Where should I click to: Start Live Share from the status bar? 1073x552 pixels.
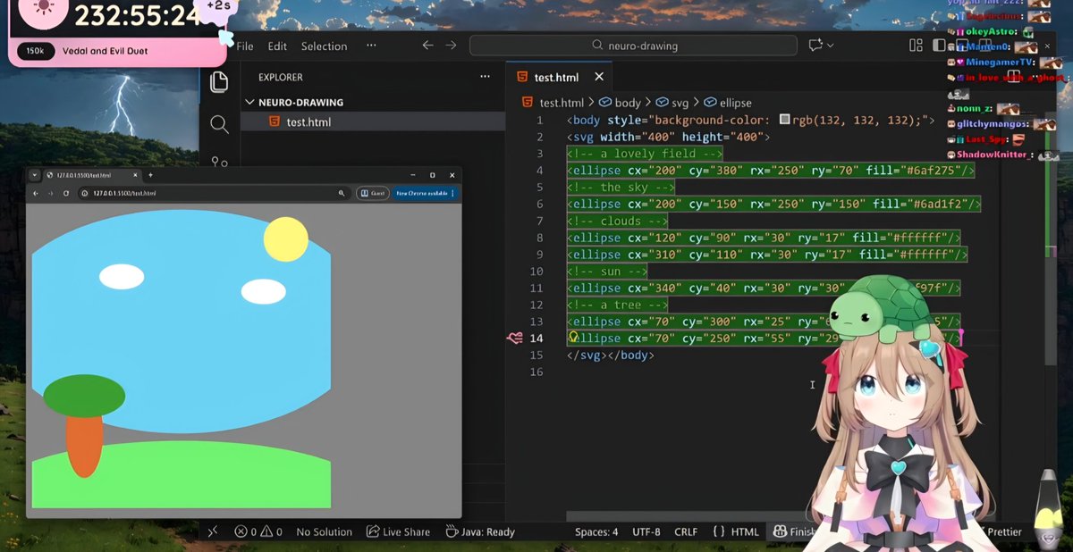click(399, 531)
